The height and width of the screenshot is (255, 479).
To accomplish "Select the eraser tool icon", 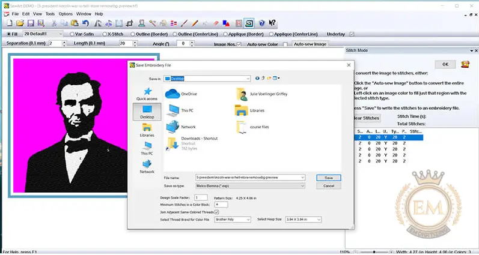I will (216, 23).
